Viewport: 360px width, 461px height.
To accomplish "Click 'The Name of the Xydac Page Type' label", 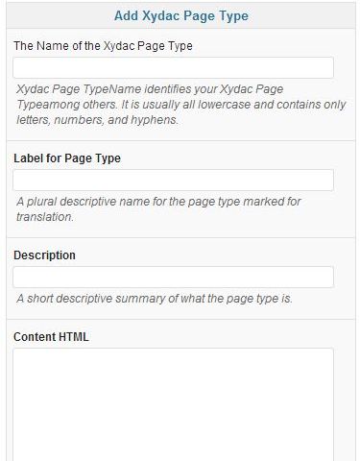I will (103, 46).
